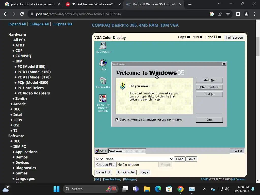Switch to the Rocket League tab
This screenshot has height=195, width=260.
click(93, 4)
